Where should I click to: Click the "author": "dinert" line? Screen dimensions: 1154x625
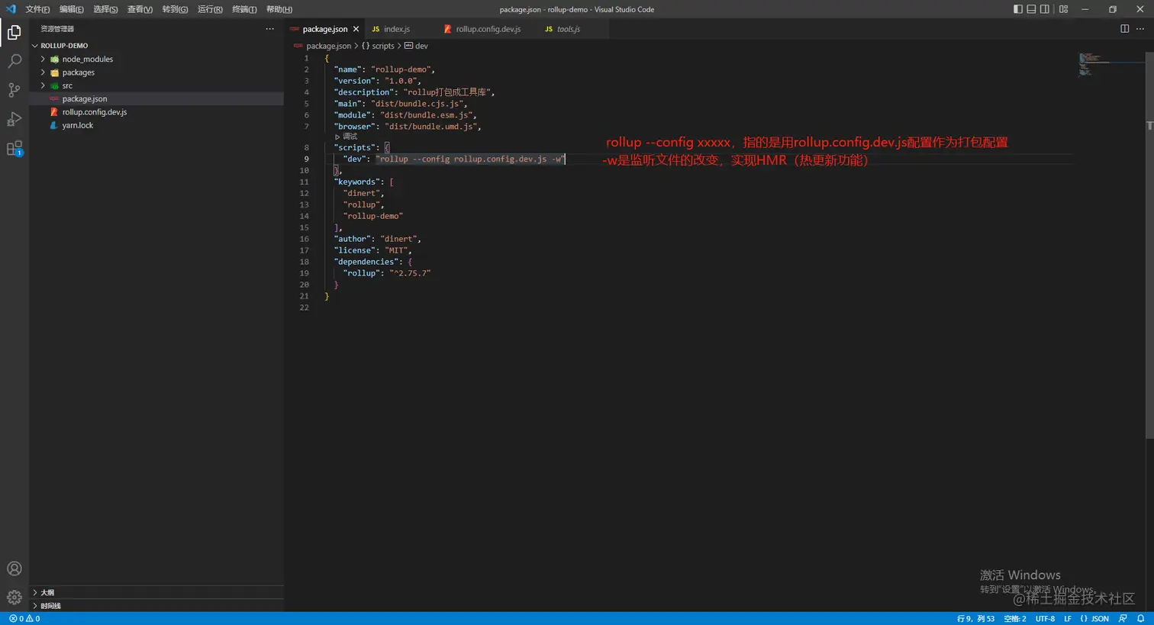[x=377, y=239]
